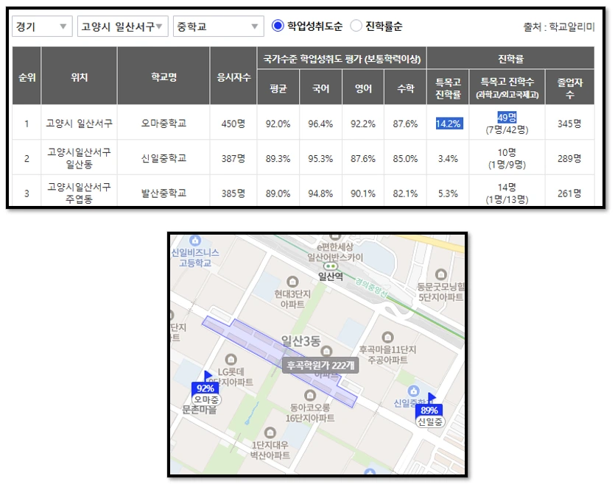Image resolution: width=615 pixels, height=484 pixels.
Task: Click the map pin beside 후곡학원가 label
Action: point(326,352)
